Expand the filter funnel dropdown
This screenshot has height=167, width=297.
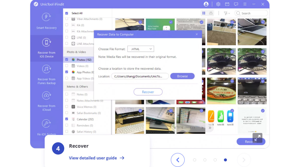[227, 13]
